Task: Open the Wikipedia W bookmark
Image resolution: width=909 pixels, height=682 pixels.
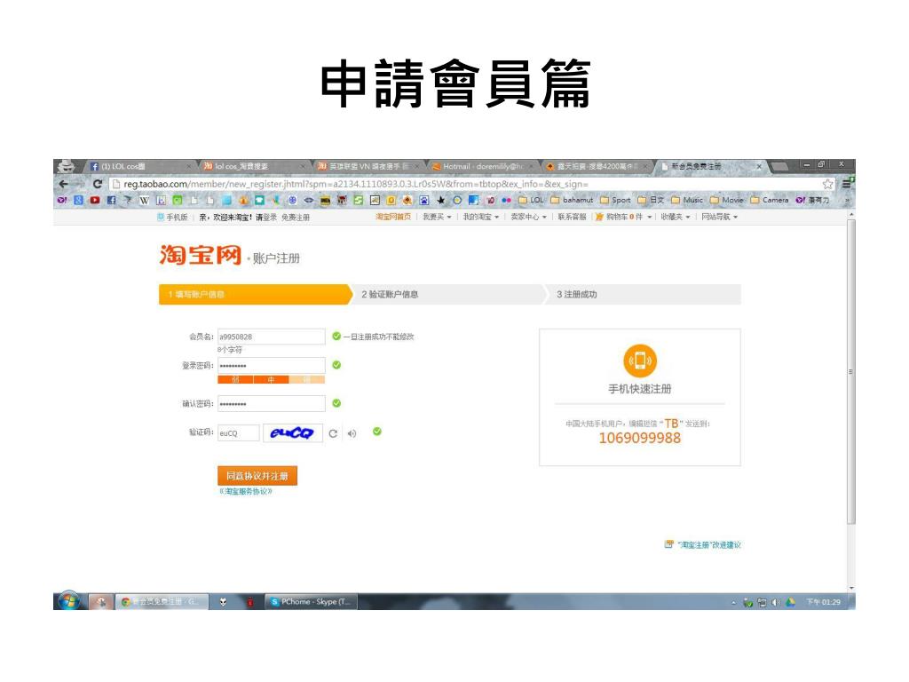Action: click(x=145, y=200)
